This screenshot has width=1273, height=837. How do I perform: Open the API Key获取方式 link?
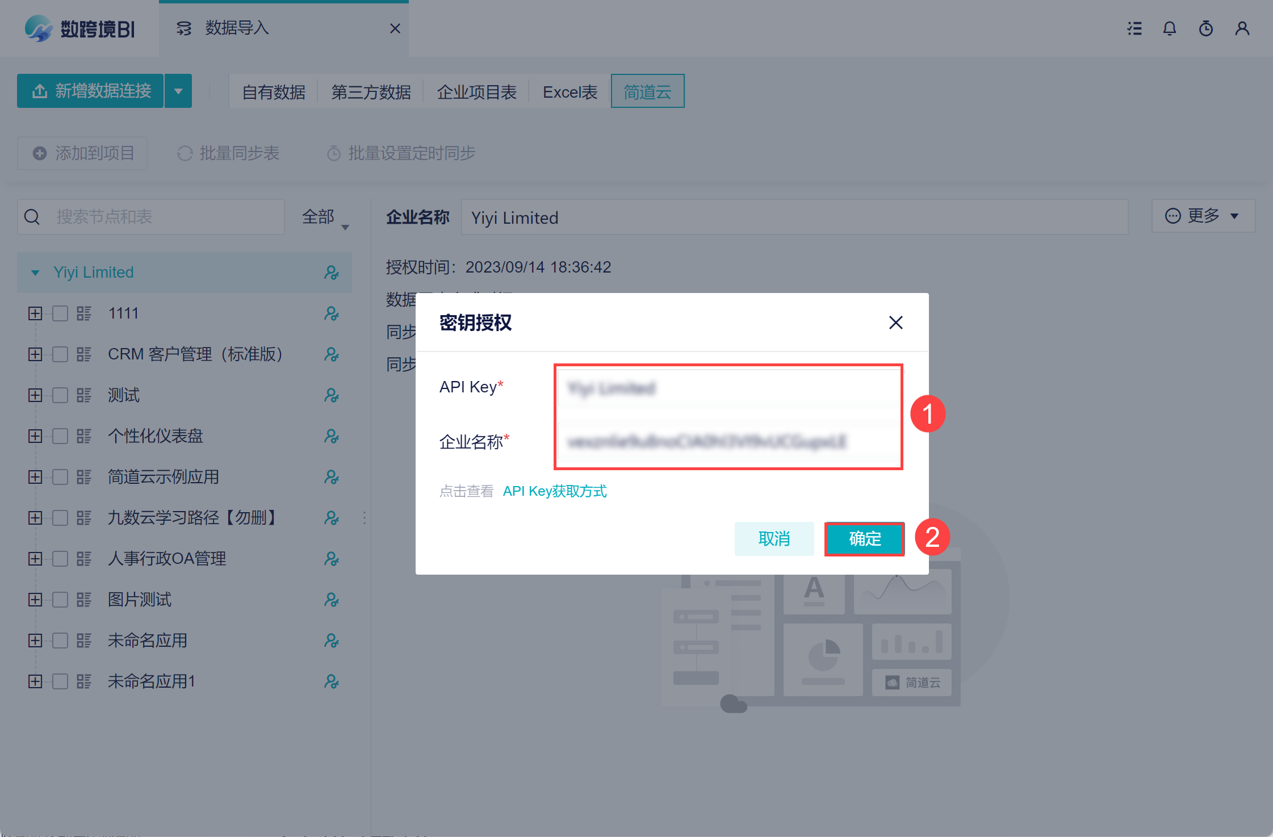coord(554,491)
